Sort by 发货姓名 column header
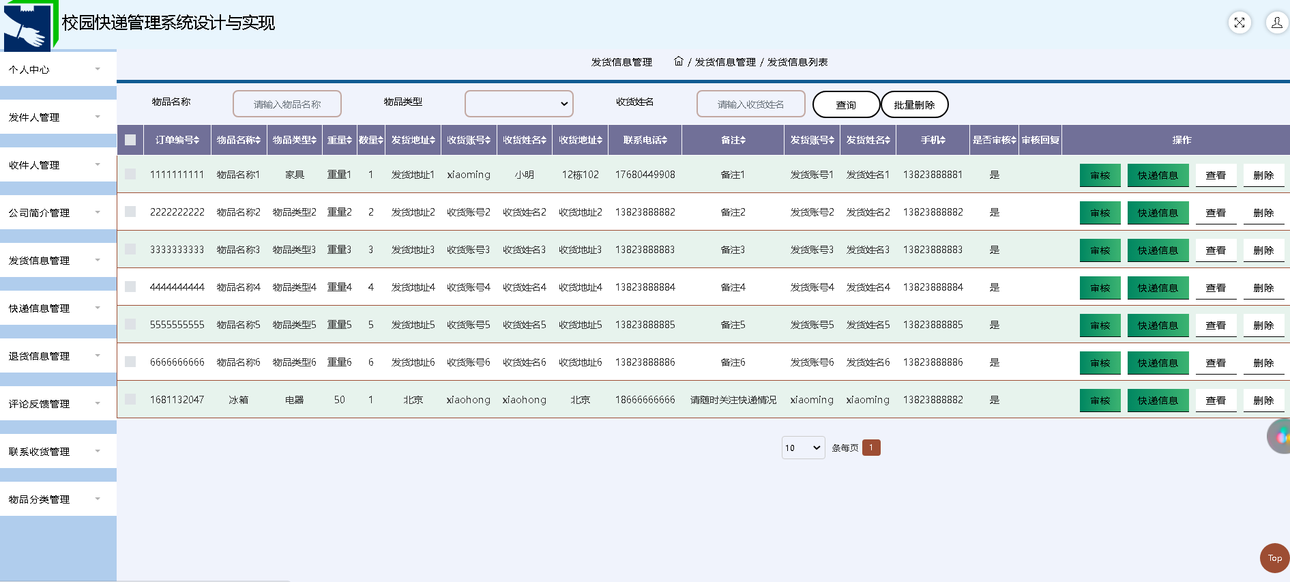Screen dimensions: 1290x582 pos(868,140)
